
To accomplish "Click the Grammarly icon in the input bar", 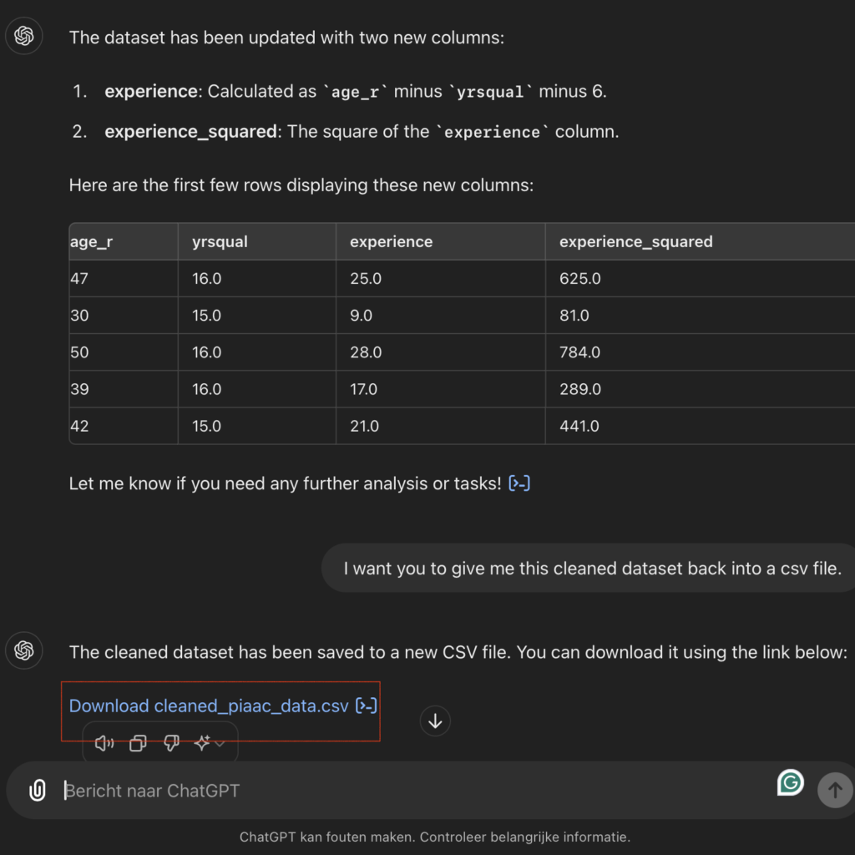I will 790,783.
